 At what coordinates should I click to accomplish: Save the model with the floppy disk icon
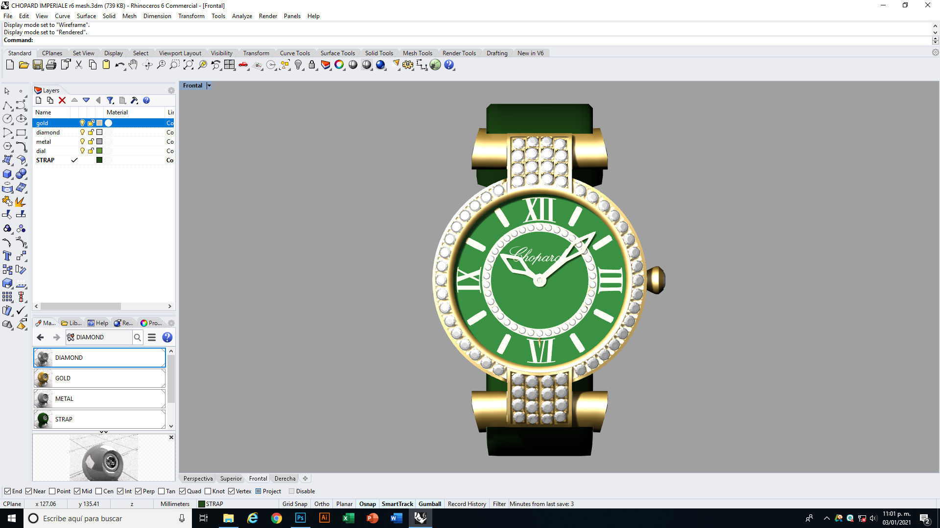coord(37,65)
